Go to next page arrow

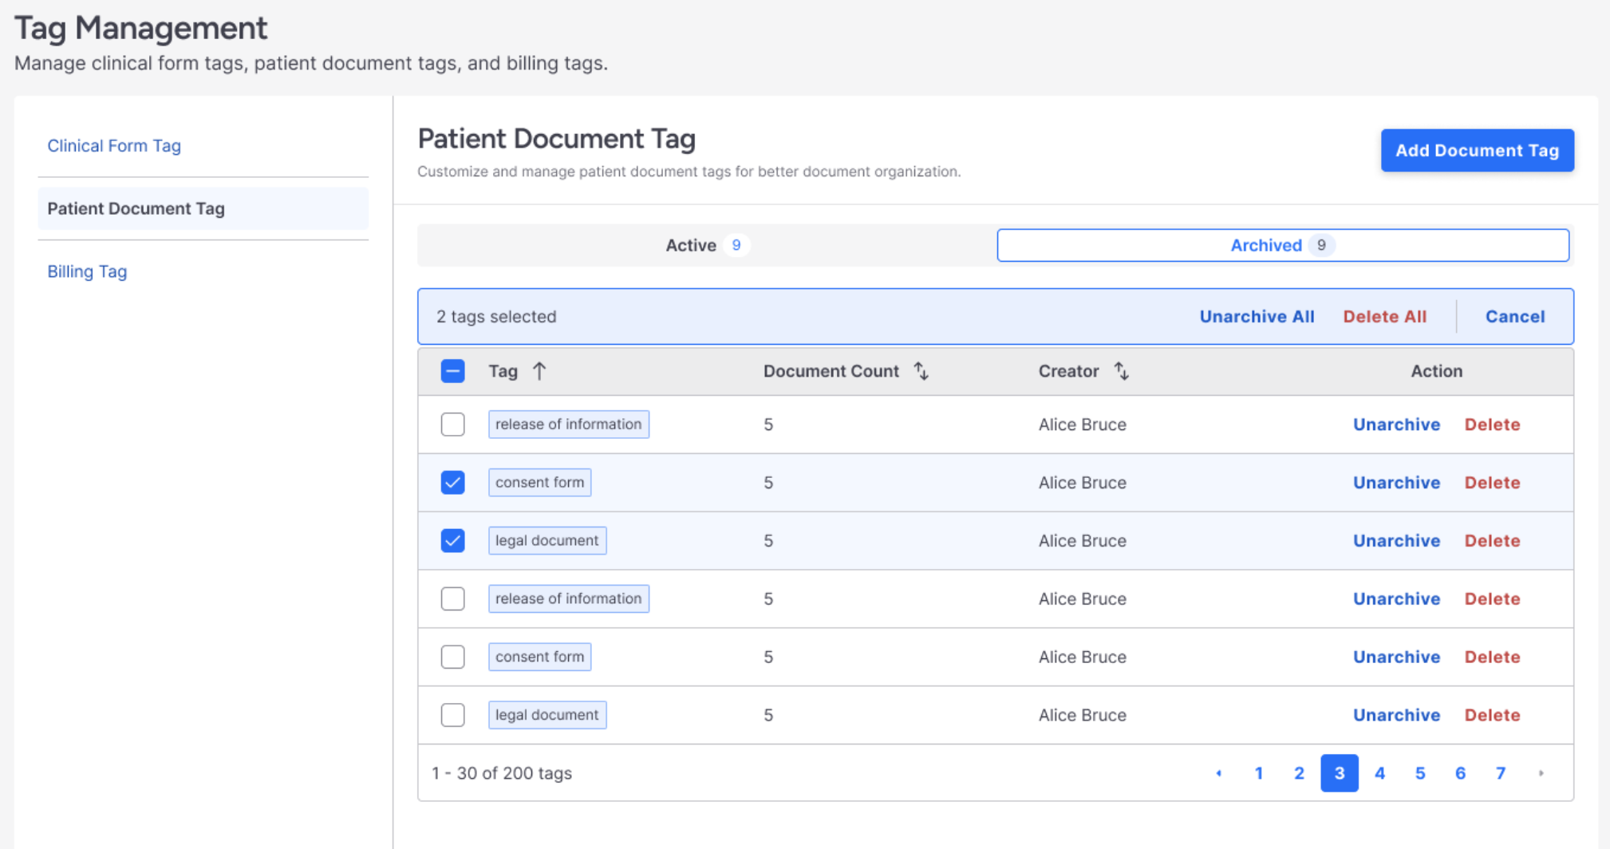tap(1541, 773)
